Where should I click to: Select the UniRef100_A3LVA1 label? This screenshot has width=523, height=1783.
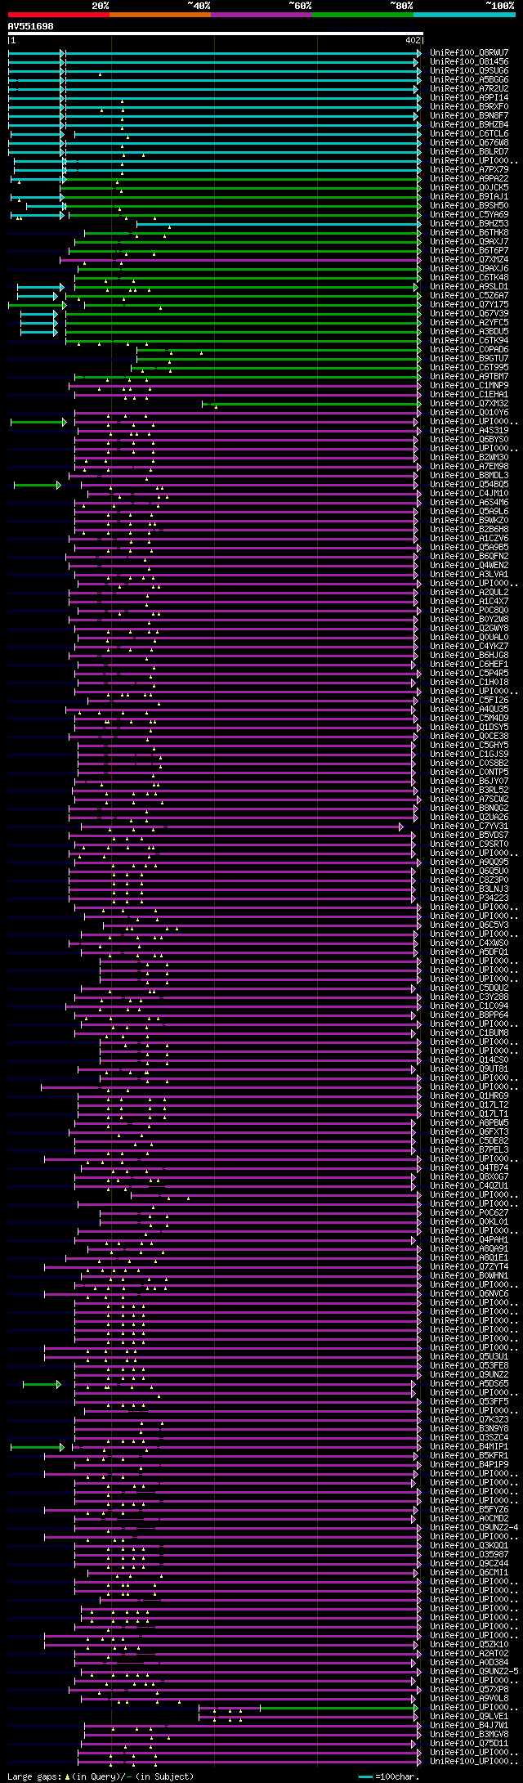[469, 575]
